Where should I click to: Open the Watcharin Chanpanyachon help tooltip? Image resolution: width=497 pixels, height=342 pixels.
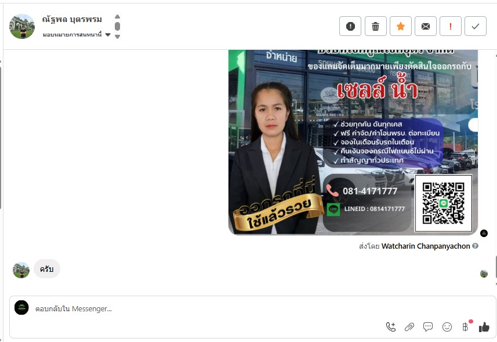[x=475, y=246]
